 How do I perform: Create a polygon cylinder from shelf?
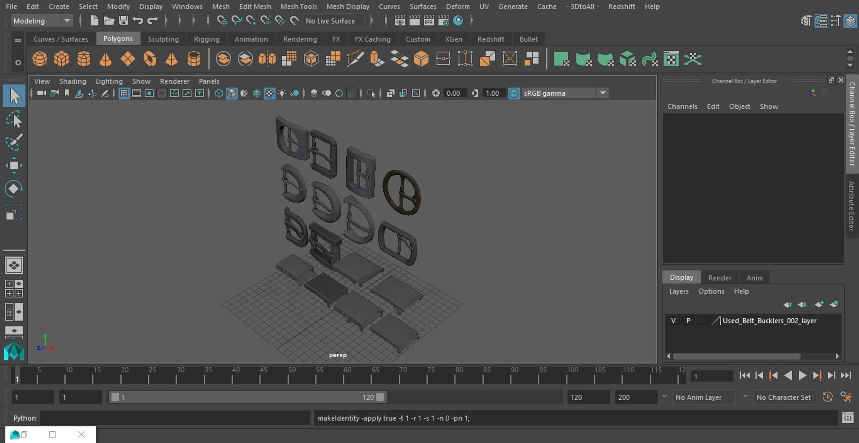tap(84, 59)
